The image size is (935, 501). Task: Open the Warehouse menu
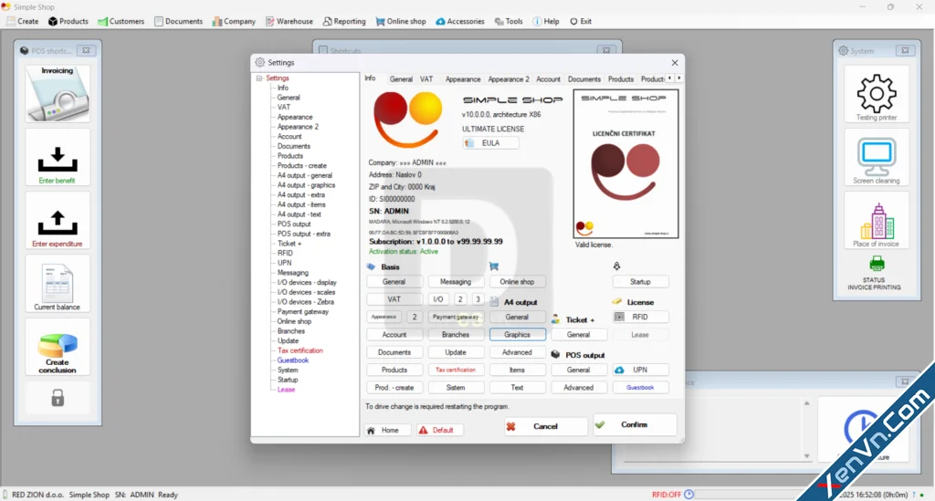(289, 22)
